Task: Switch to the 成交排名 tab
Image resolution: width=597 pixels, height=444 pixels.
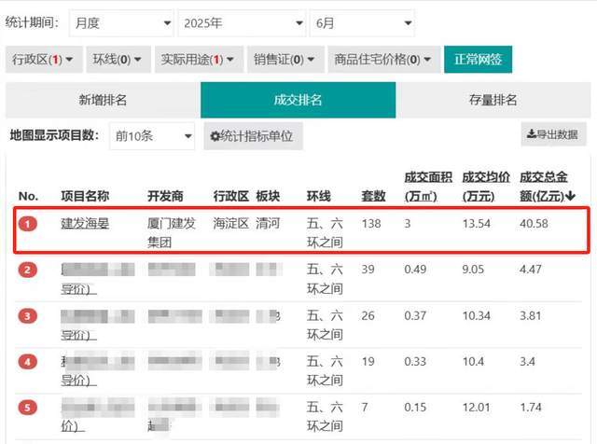Action: [298, 100]
